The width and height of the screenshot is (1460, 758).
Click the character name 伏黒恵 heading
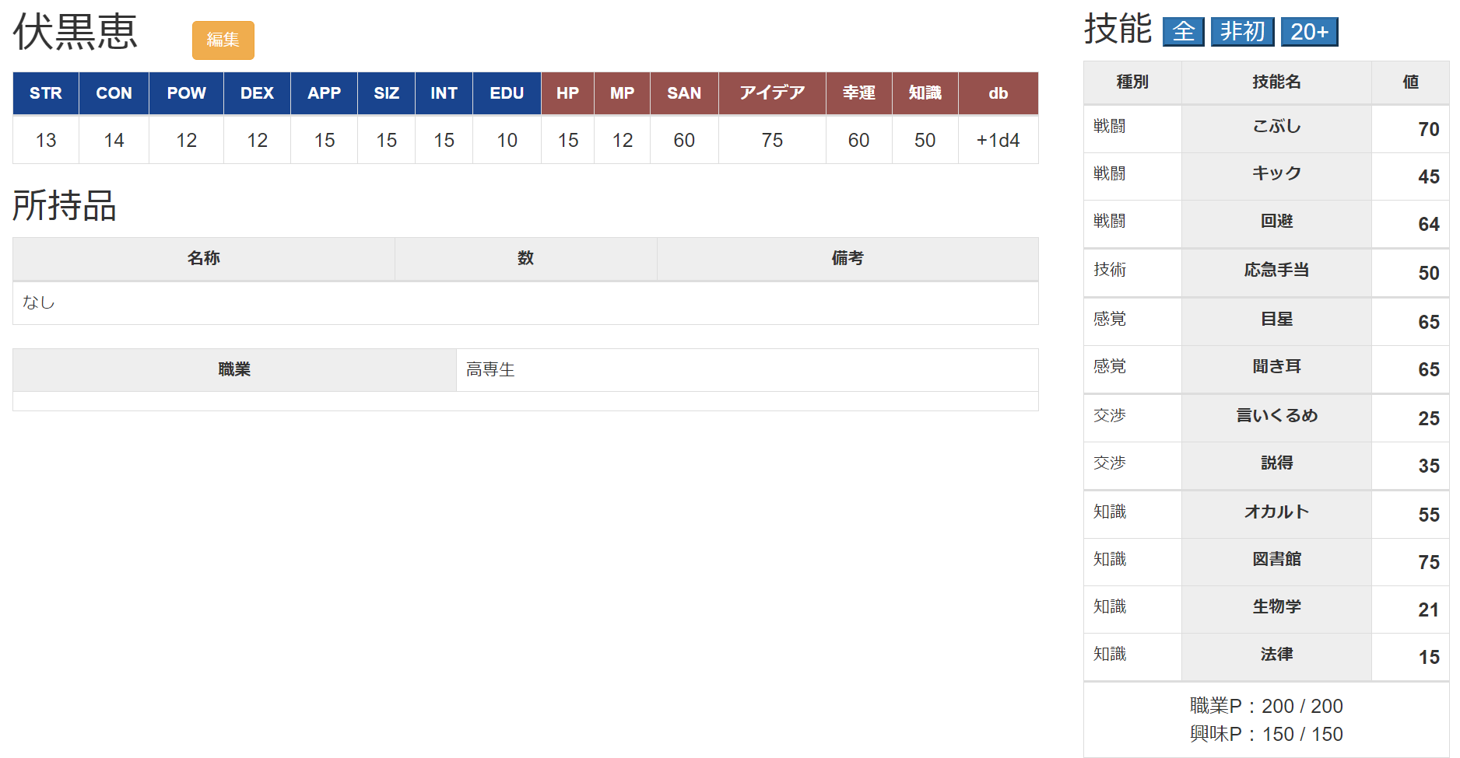pyautogui.click(x=75, y=33)
